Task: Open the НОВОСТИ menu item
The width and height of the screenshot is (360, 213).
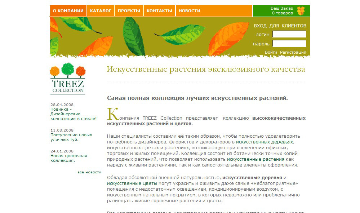Action: point(190,11)
